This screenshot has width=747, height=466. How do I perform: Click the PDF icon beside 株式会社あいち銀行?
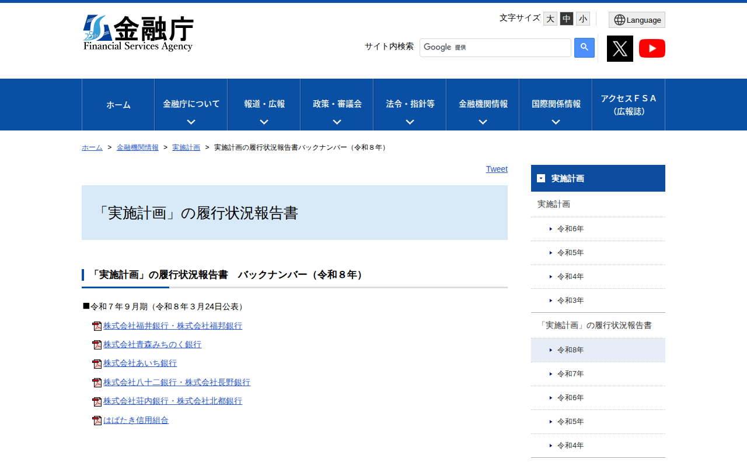pos(96,363)
